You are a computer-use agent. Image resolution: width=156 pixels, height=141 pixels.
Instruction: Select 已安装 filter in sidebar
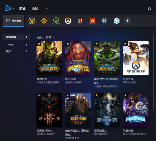(17, 45)
